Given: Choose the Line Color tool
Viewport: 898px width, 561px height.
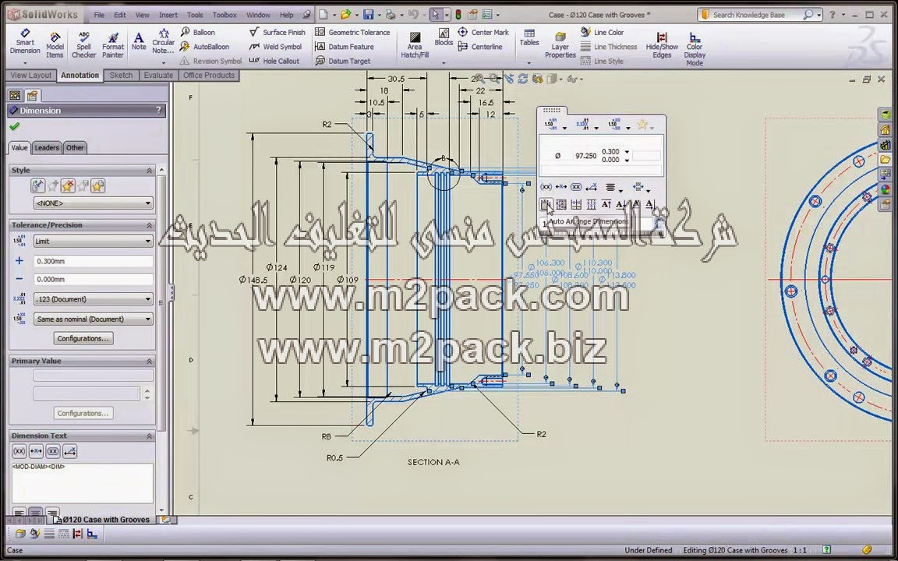Looking at the screenshot, I should 602,32.
